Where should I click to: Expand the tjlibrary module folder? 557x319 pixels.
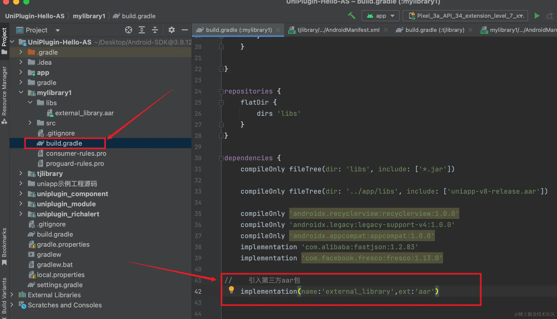coord(21,173)
